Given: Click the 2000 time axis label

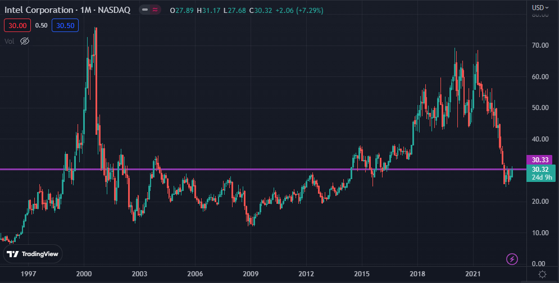Looking at the screenshot, I should pyautogui.click(x=84, y=274).
